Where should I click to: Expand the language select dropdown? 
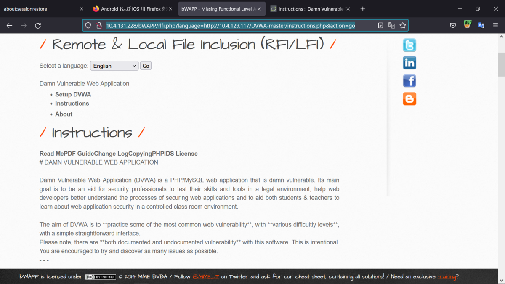114,66
